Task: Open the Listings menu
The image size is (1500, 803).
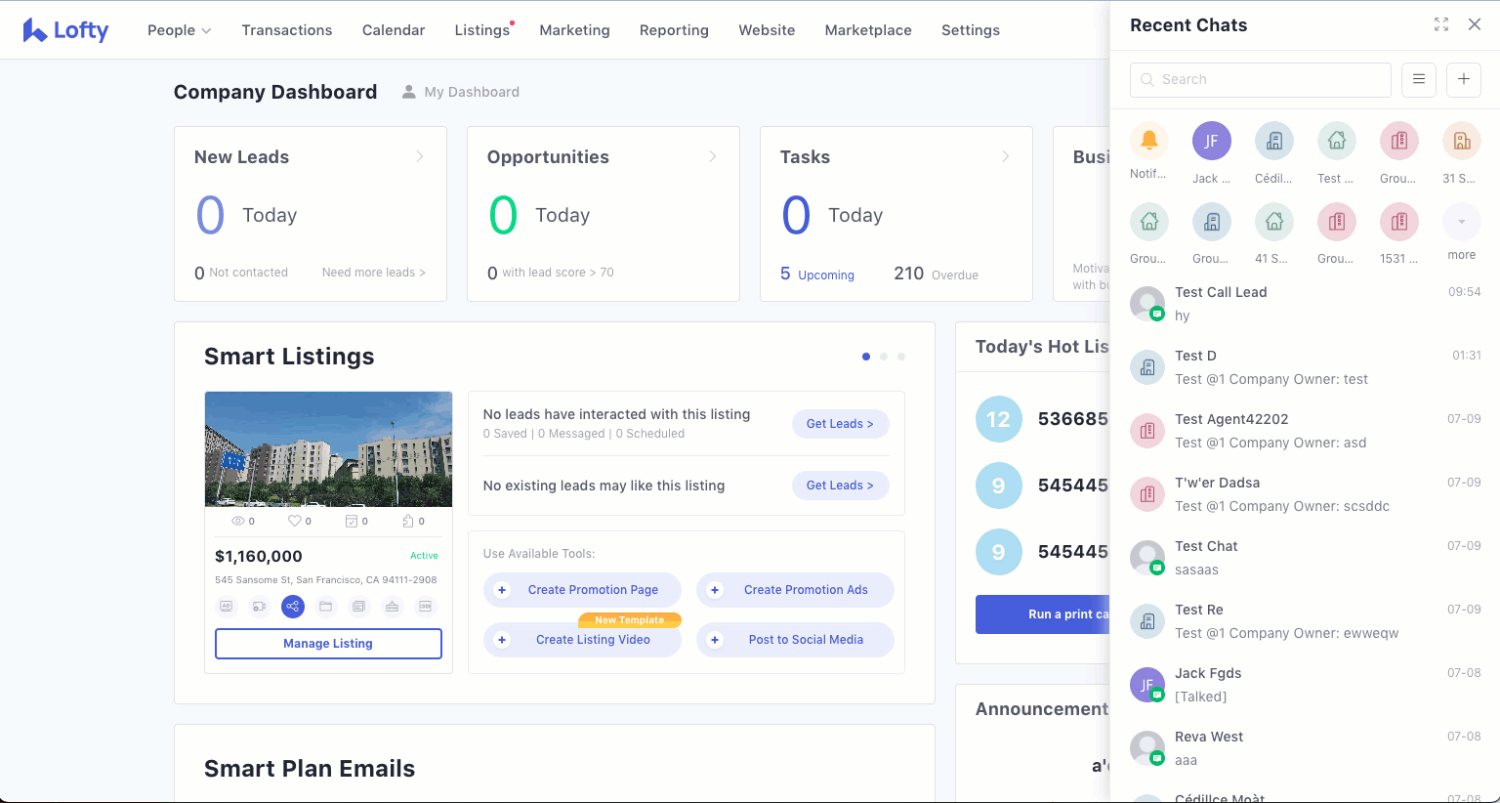Action: point(482,30)
